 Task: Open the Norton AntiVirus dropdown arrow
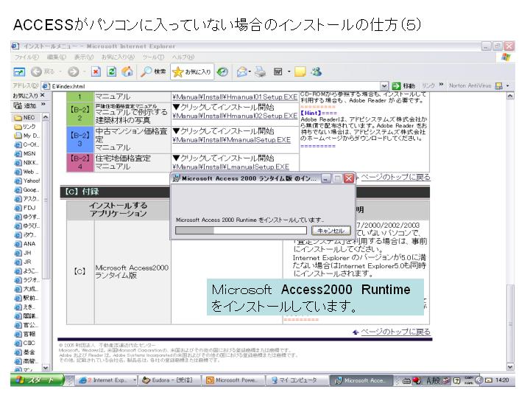click(x=508, y=86)
